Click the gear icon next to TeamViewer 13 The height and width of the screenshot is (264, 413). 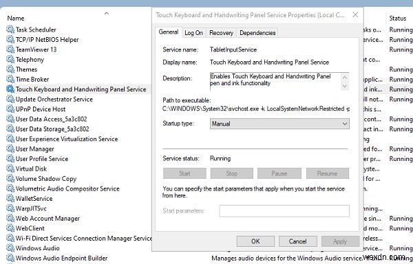[x=10, y=49]
